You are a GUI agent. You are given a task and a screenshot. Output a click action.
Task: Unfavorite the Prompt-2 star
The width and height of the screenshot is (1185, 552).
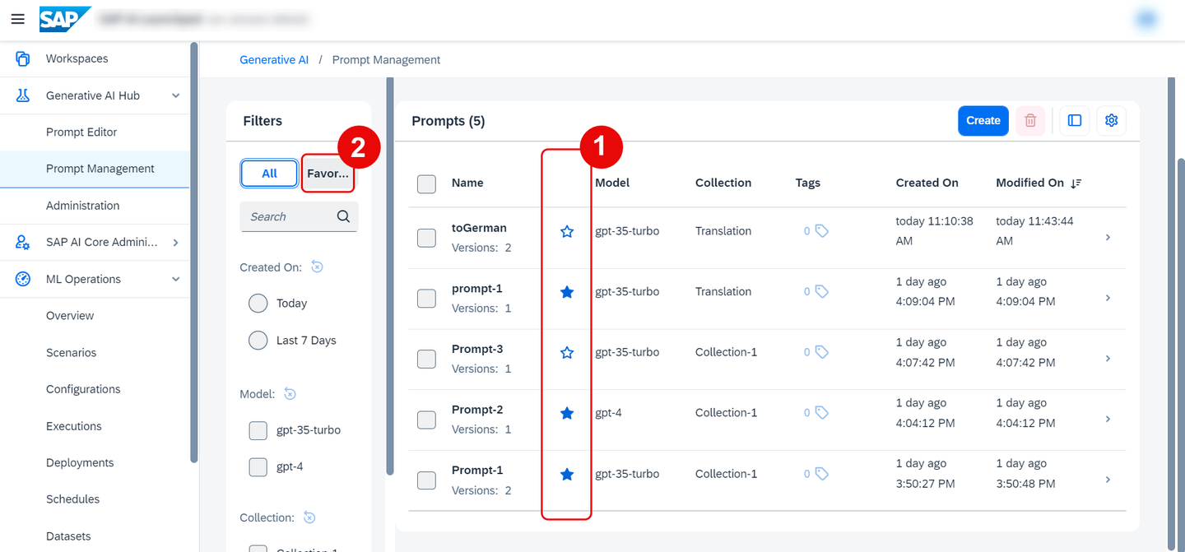566,413
